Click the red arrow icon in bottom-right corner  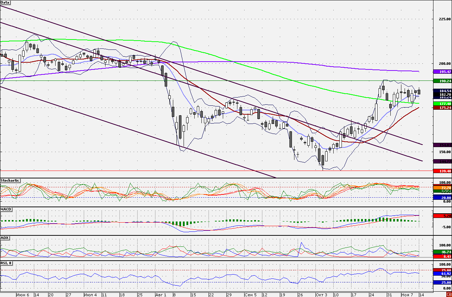448,295
